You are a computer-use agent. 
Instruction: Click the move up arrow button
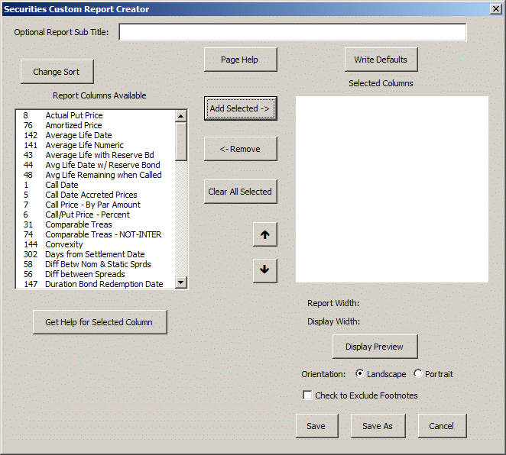[264, 235]
